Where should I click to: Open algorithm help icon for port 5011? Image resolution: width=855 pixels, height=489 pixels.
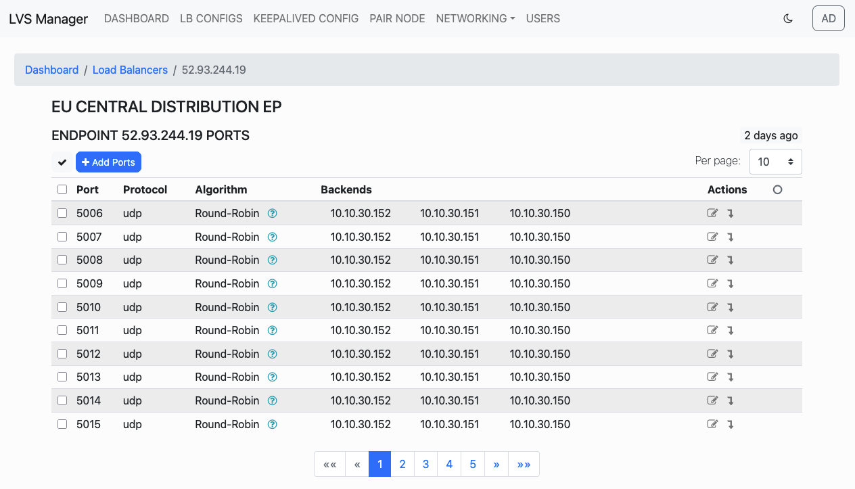point(273,331)
